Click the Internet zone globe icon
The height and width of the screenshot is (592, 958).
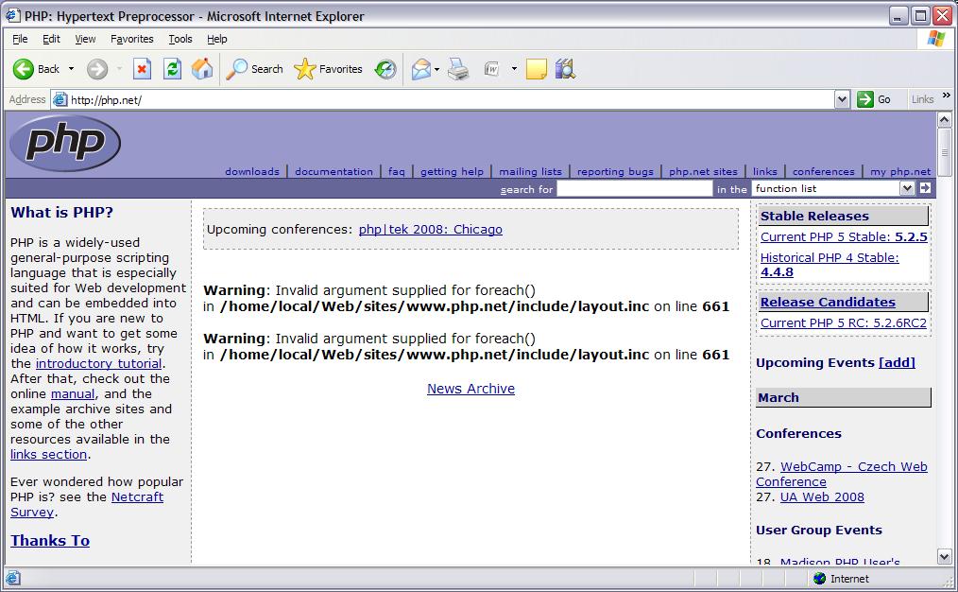click(820, 579)
